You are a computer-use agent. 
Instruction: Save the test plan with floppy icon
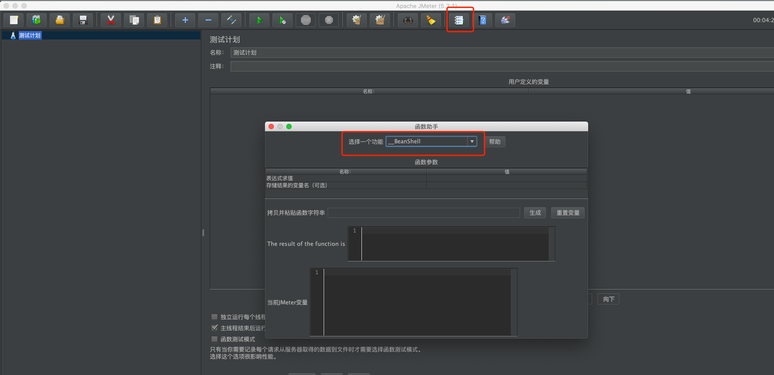click(83, 20)
